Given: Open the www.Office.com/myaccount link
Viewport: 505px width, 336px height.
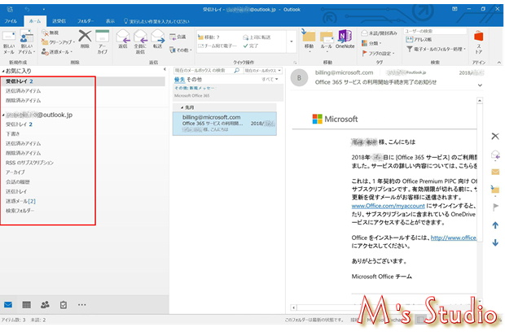Looking at the screenshot, I should click(x=388, y=206).
